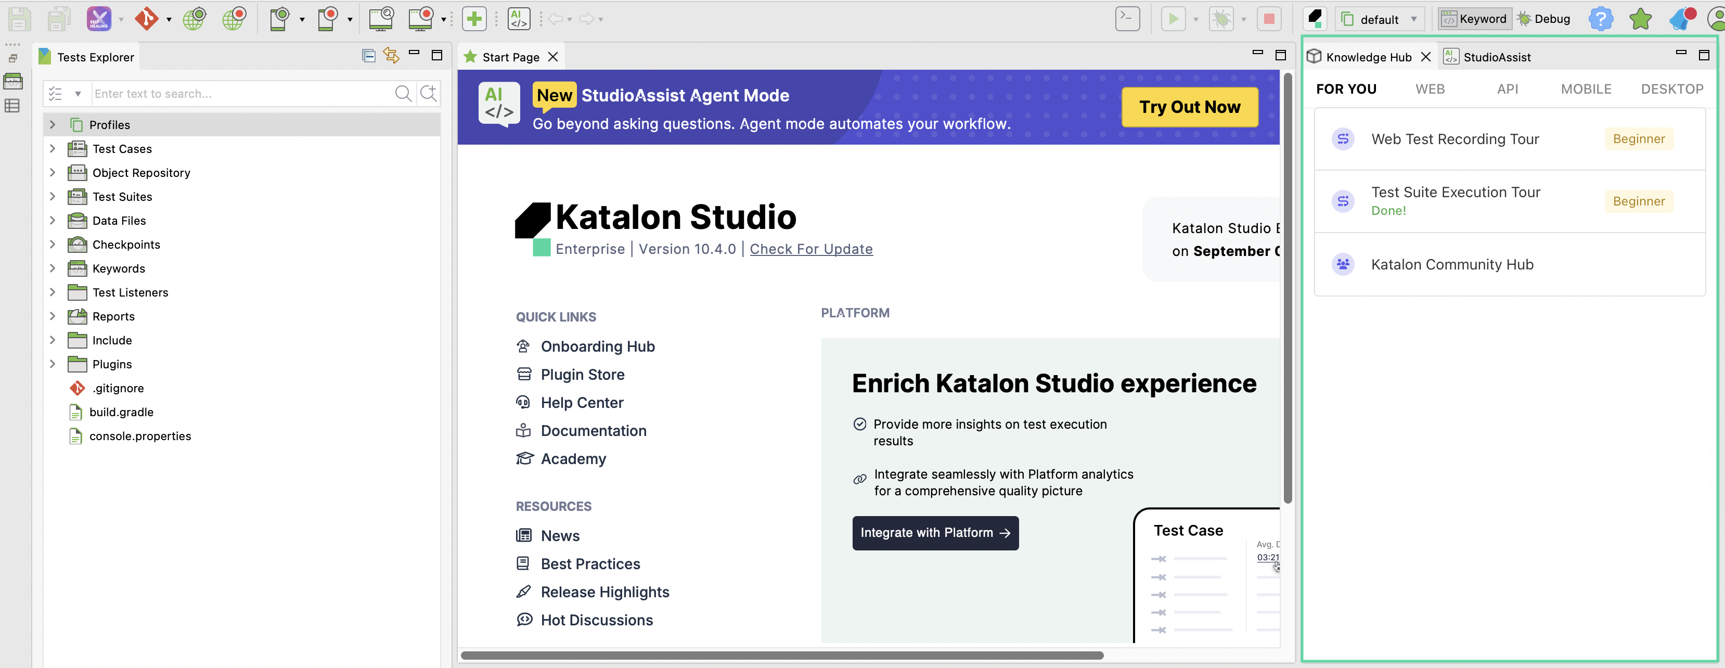Open the StudioAssist AI icon in toolbar
The width and height of the screenshot is (1725, 668).
tap(519, 18)
